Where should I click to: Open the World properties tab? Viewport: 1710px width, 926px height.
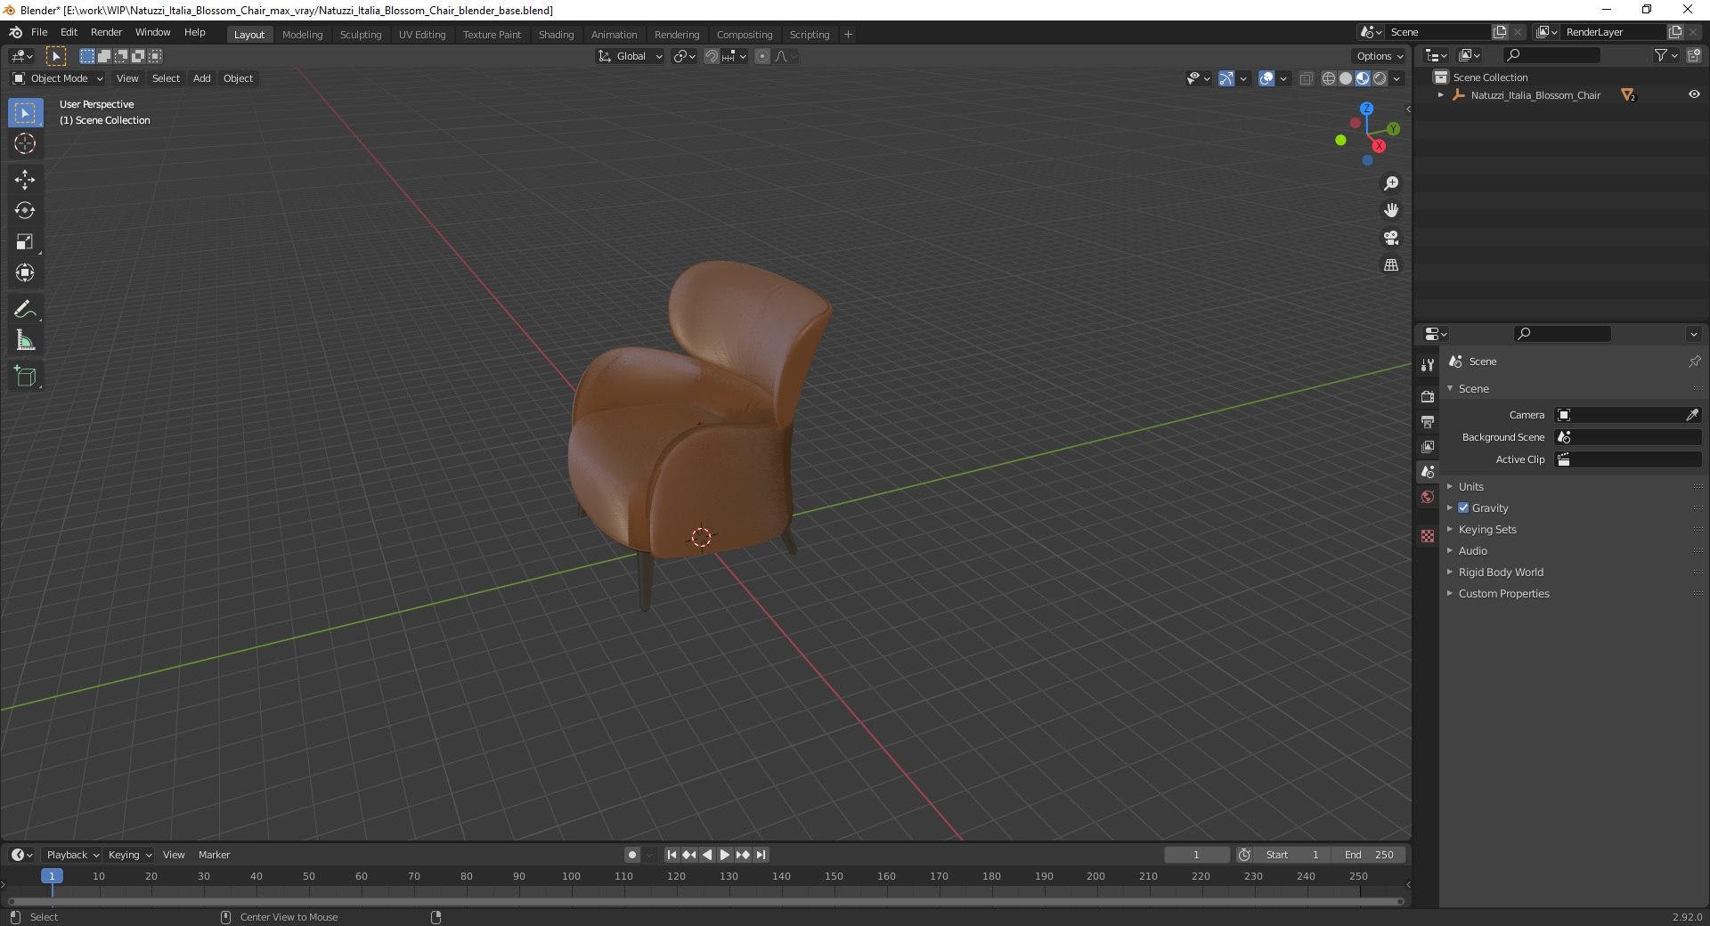pos(1428,497)
